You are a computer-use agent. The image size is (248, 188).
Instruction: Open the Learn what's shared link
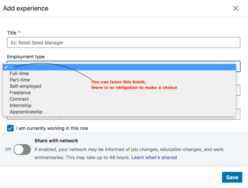click(x=154, y=158)
